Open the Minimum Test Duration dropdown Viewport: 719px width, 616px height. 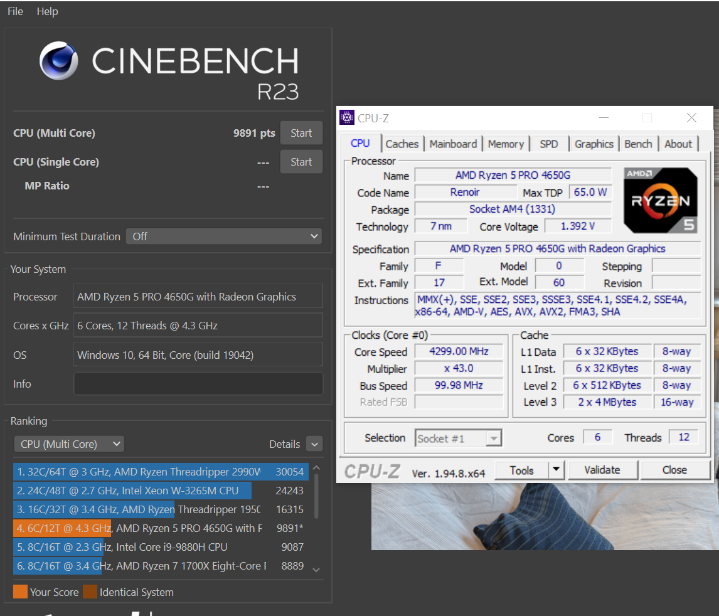point(224,236)
